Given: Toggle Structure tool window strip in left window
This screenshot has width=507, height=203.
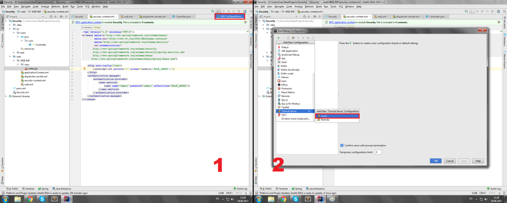Looking at the screenshot, I should pyautogui.click(x=2, y=40).
